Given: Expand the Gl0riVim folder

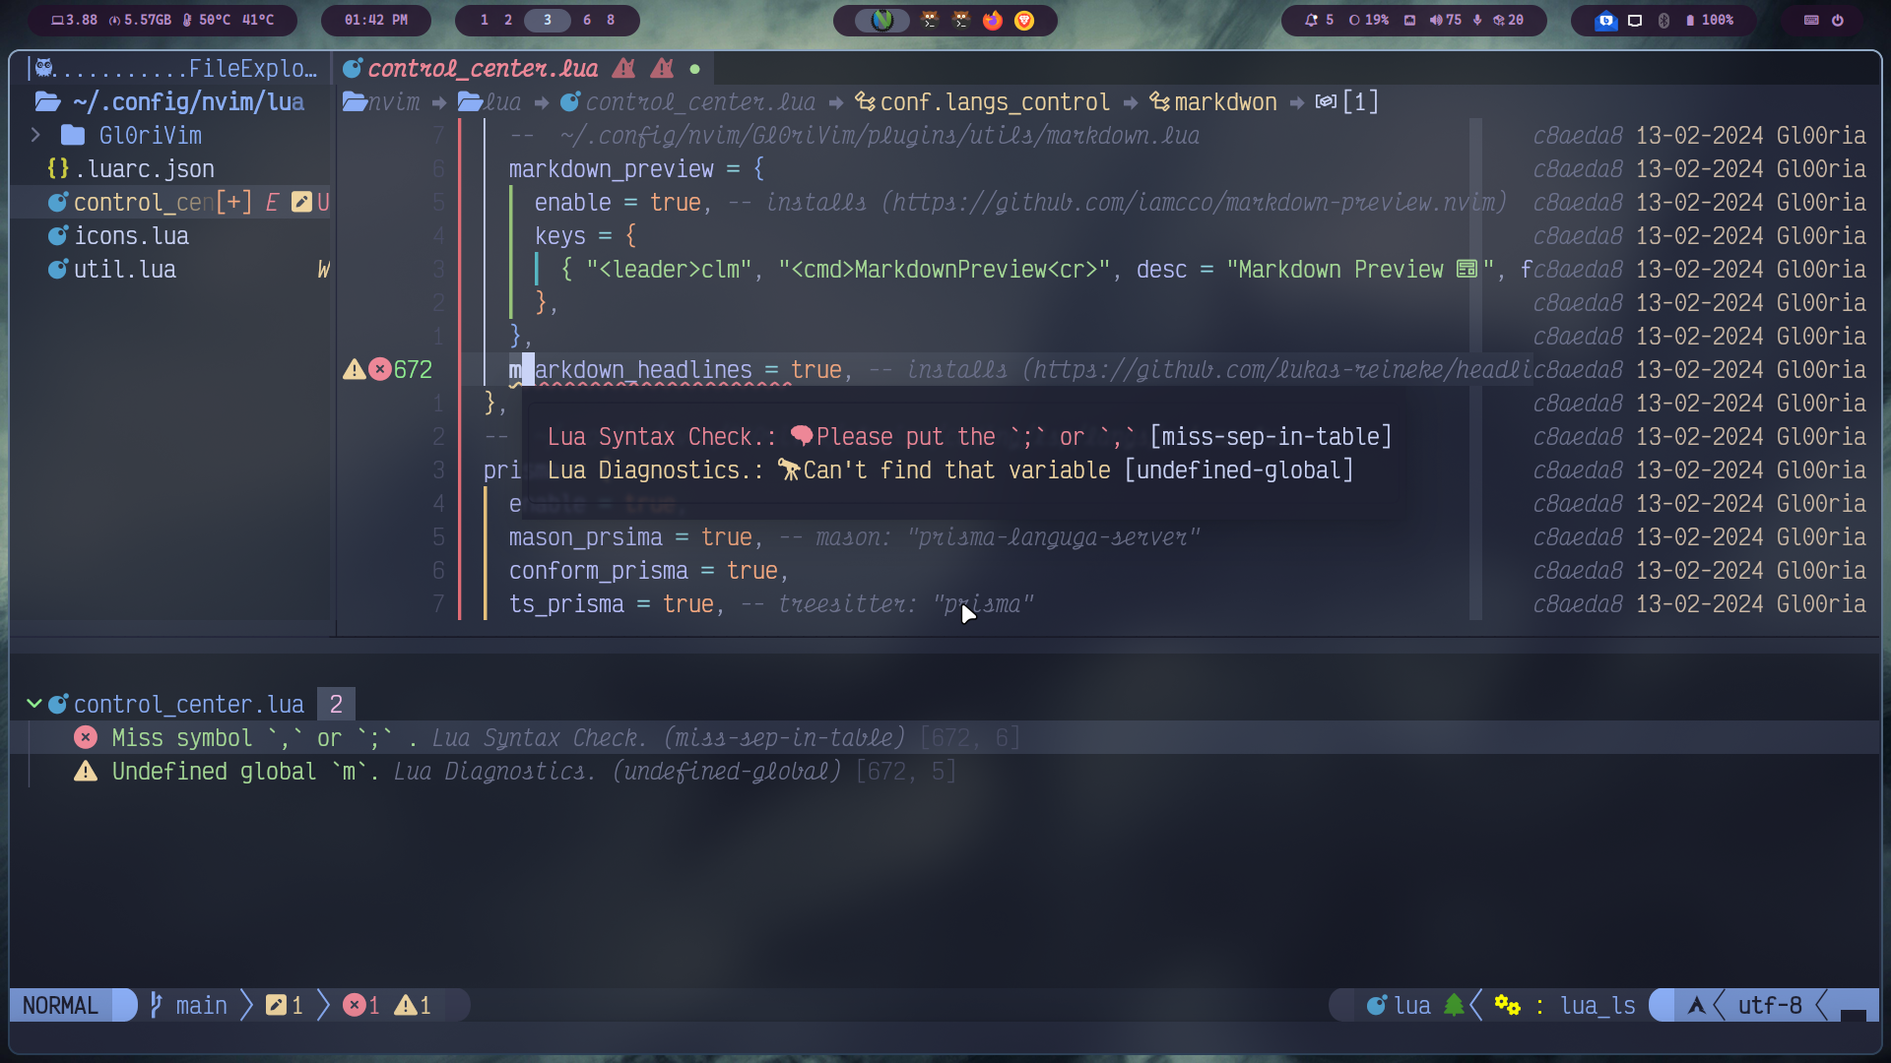Looking at the screenshot, I should 35,135.
